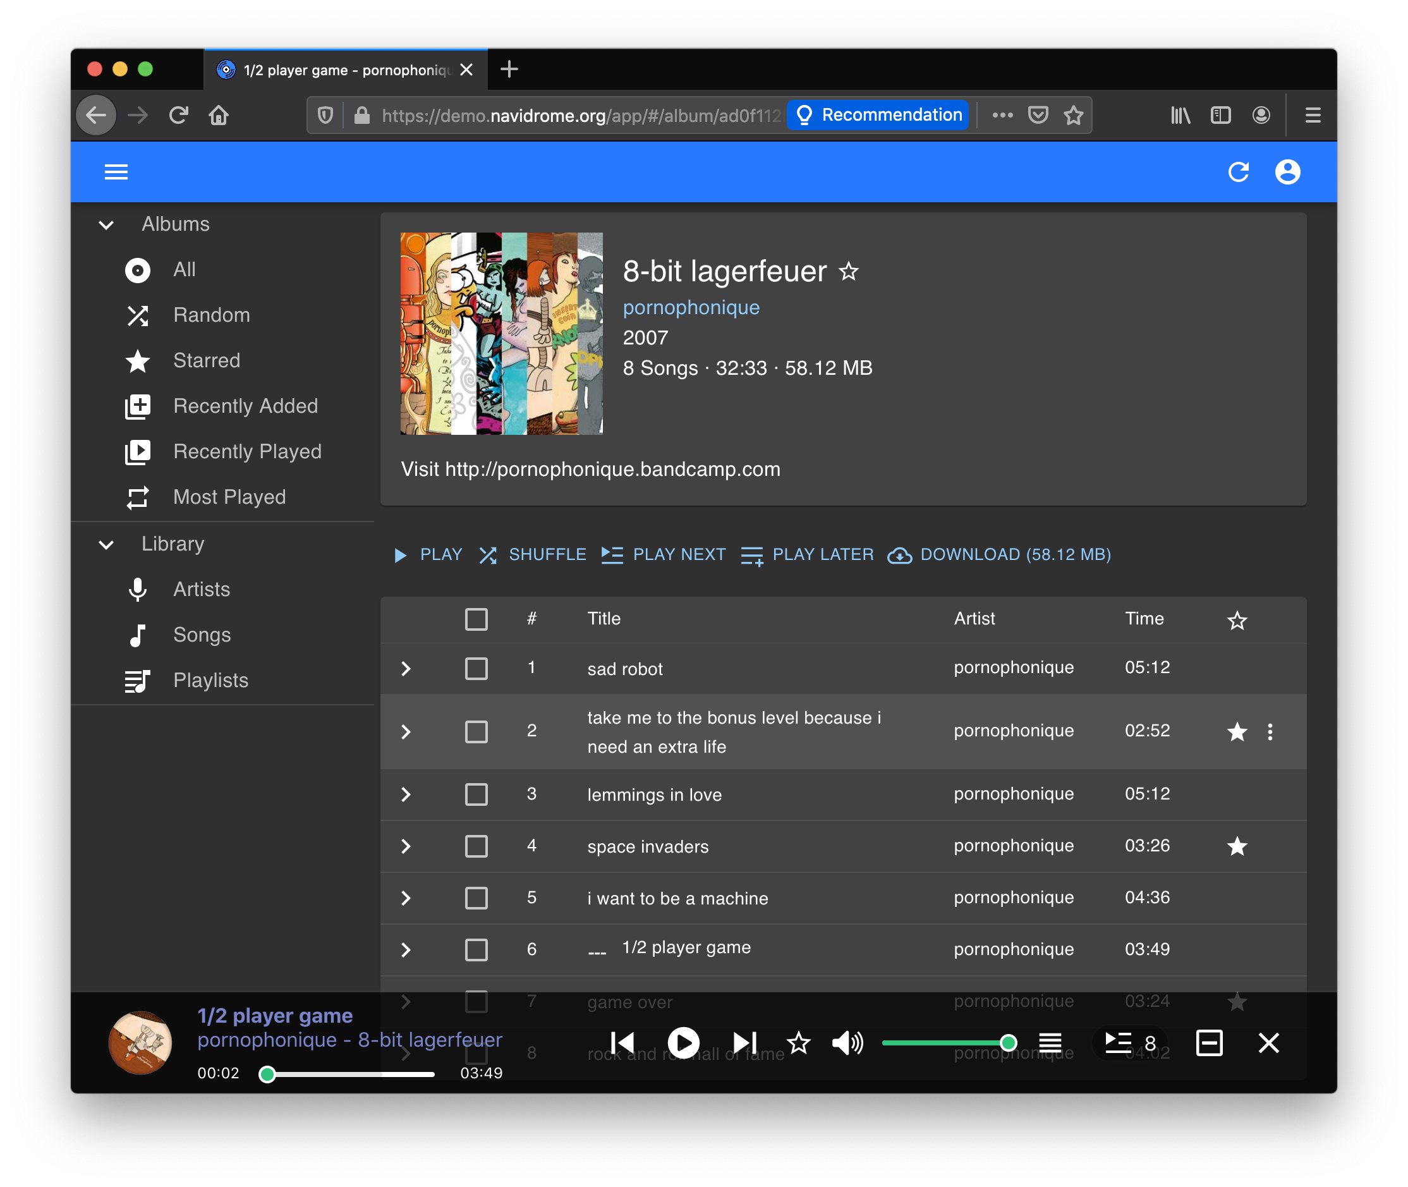The height and width of the screenshot is (1187, 1408).
Task: Expand details for lemmings in love row
Action: point(406,794)
